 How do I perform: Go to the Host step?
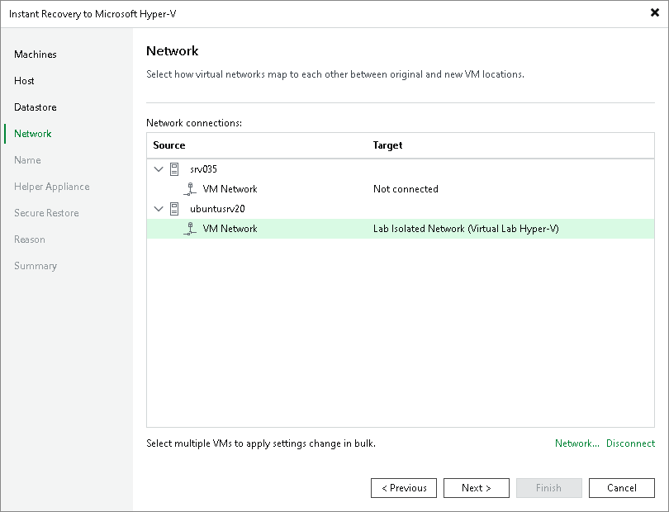(24, 81)
